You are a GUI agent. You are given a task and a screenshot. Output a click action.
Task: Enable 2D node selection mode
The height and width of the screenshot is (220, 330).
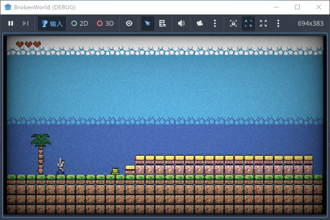click(80, 23)
